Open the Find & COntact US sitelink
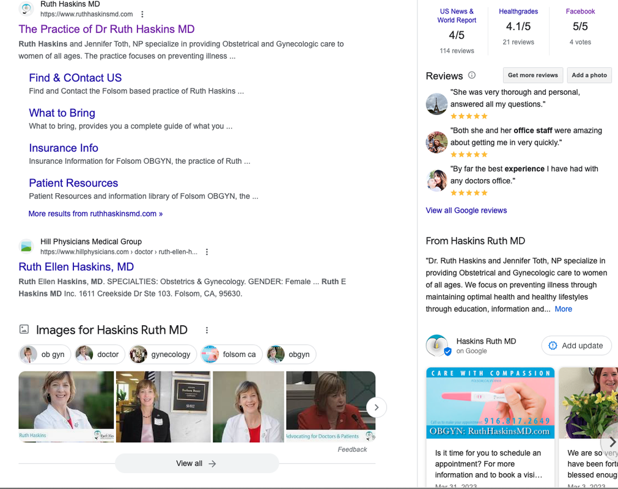 click(x=75, y=78)
